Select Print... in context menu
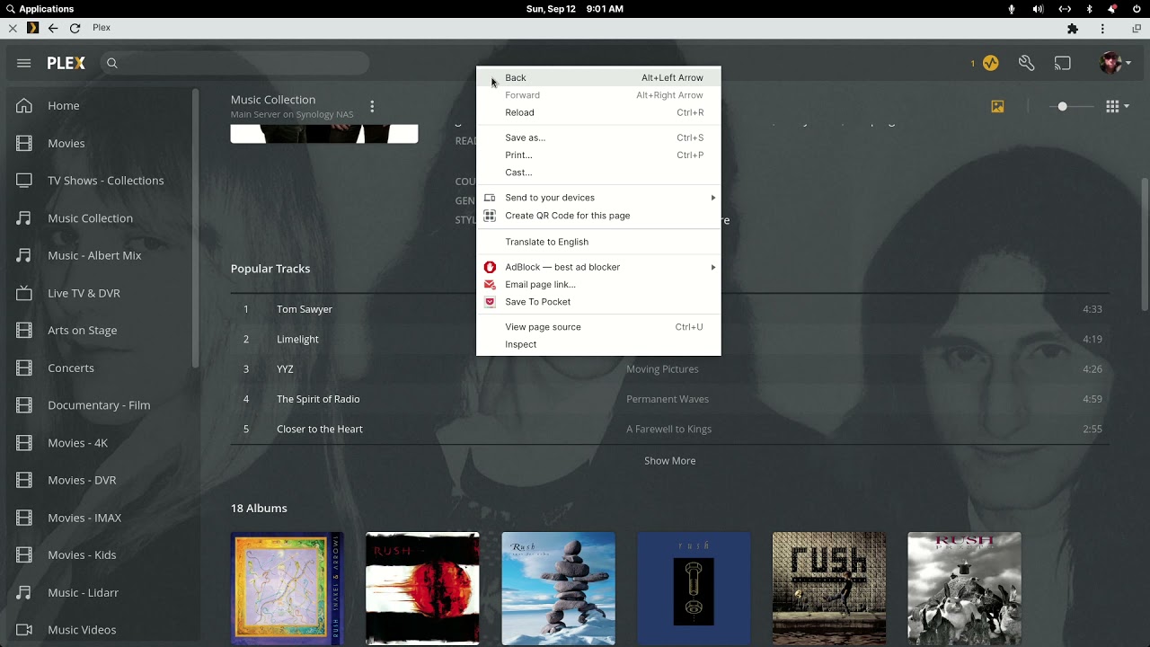Image resolution: width=1150 pixels, height=647 pixels. point(598,155)
